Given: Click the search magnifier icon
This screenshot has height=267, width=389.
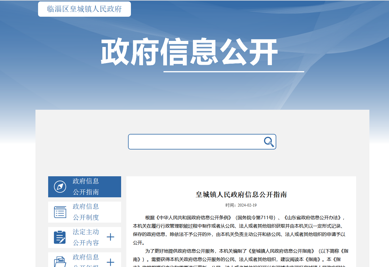Looking at the screenshot, I should 269,142.
